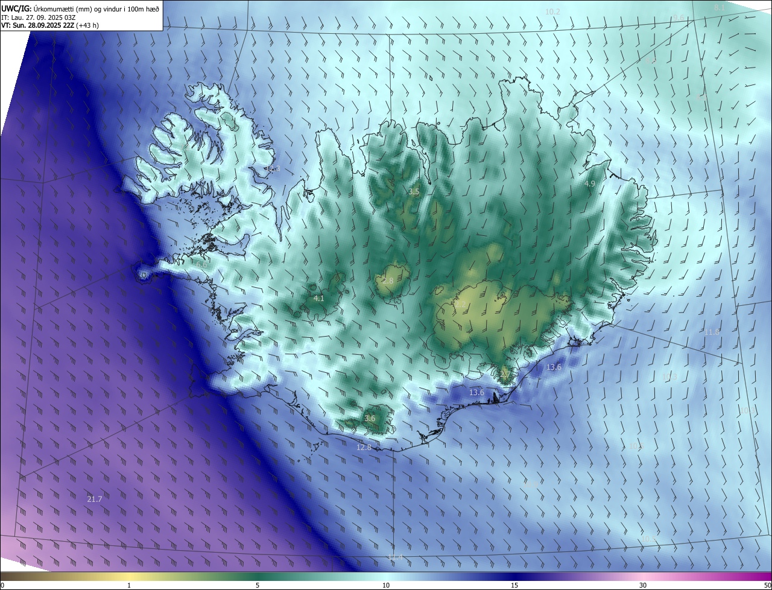The height and width of the screenshot is (590, 772).
Task: Select the 2.8 value label
Action: click(x=388, y=281)
